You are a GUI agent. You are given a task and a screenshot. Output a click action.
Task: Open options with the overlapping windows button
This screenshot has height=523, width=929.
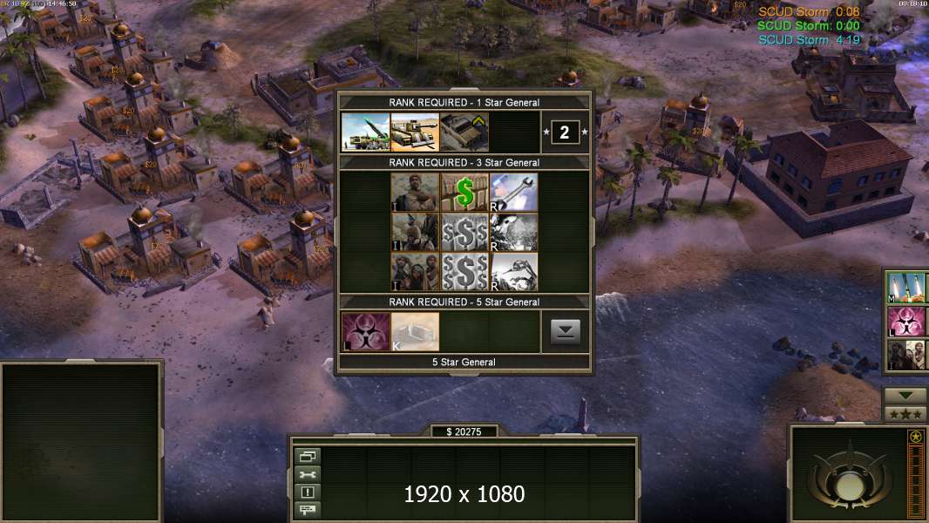308,456
